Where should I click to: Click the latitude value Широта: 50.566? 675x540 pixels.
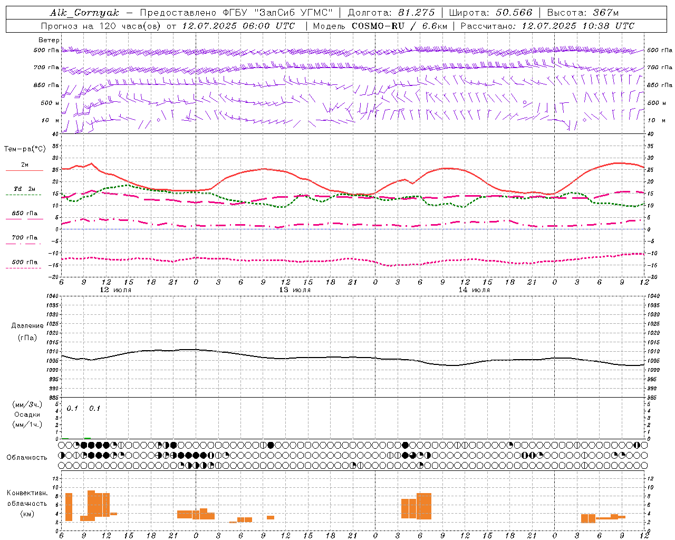pyautogui.click(x=490, y=13)
